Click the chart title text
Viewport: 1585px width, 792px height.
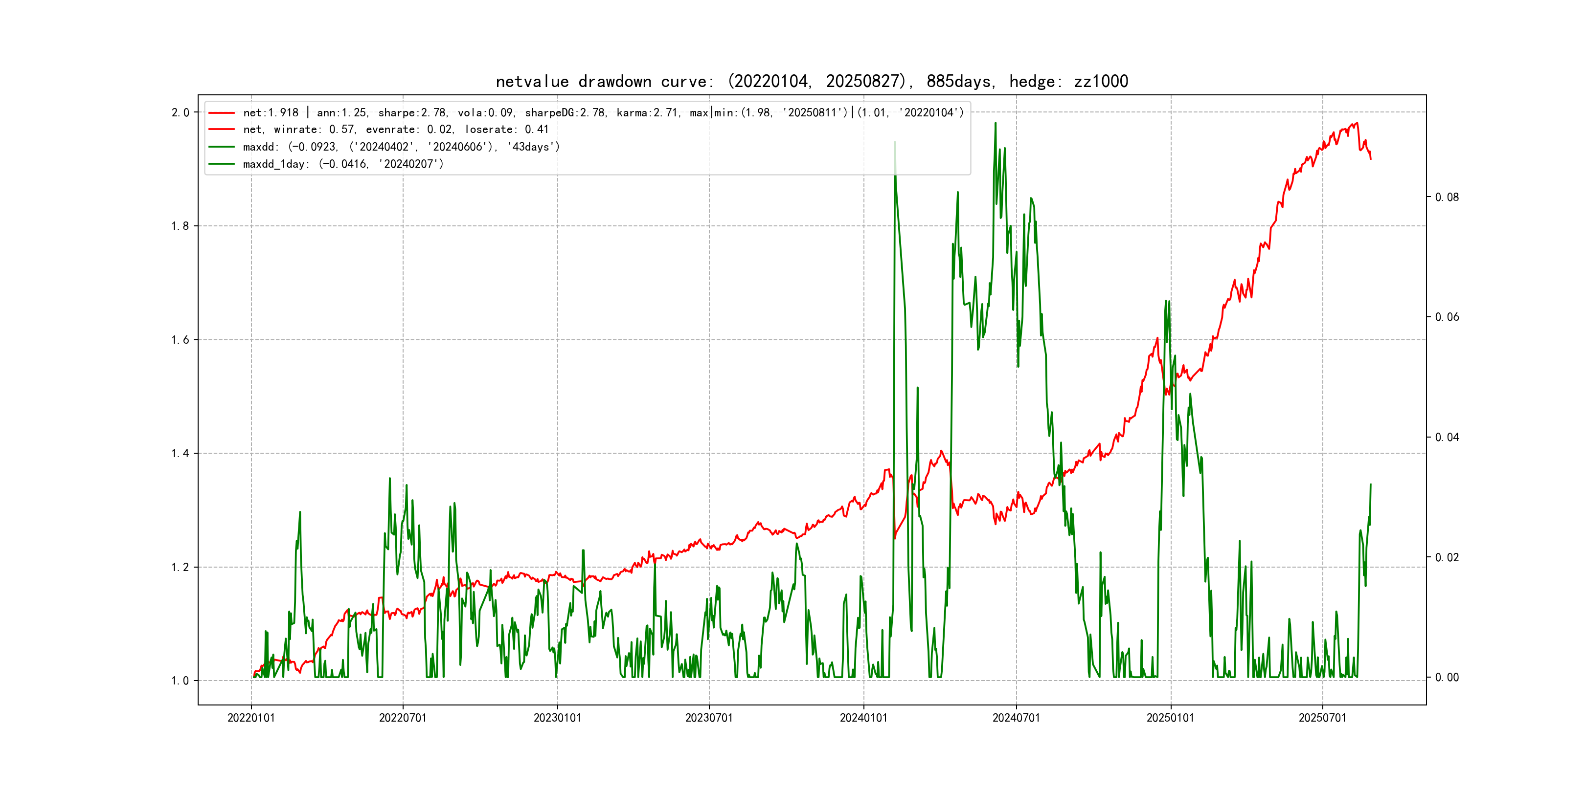tap(812, 81)
